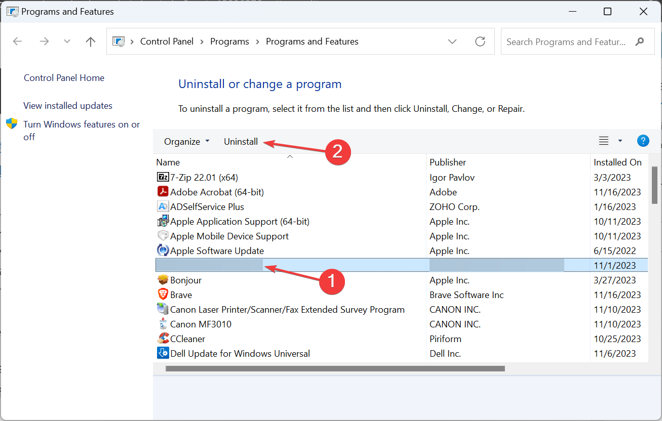Screen dimensions: 662x421
Task: Click the Adobe Acrobat red icon
Action: click(x=163, y=192)
